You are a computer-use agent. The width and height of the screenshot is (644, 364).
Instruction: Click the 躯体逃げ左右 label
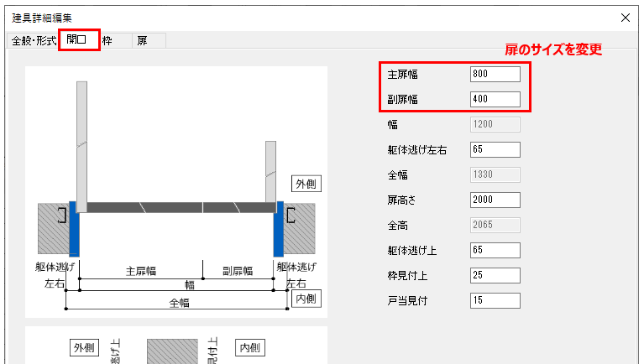click(416, 150)
